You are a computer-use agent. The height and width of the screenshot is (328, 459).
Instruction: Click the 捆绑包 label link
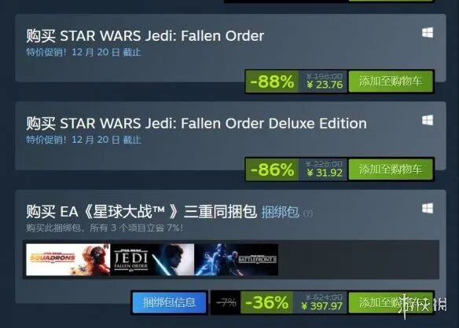point(280,212)
